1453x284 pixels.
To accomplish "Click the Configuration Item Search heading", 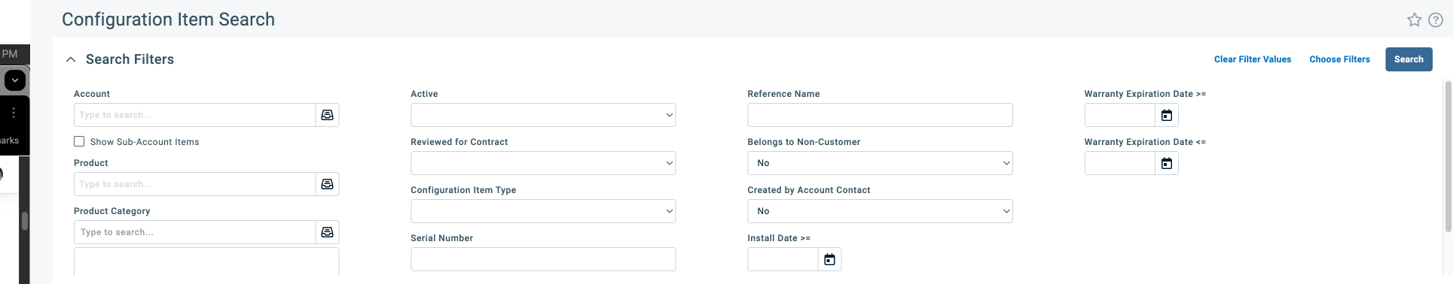I will click(x=168, y=20).
